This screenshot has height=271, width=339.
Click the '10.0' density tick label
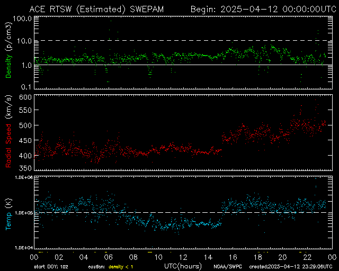pyautogui.click(x=24, y=41)
